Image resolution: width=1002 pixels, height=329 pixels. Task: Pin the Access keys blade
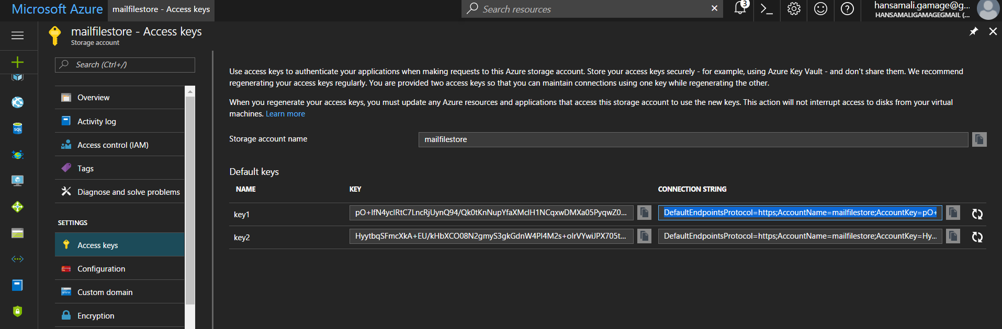973,31
